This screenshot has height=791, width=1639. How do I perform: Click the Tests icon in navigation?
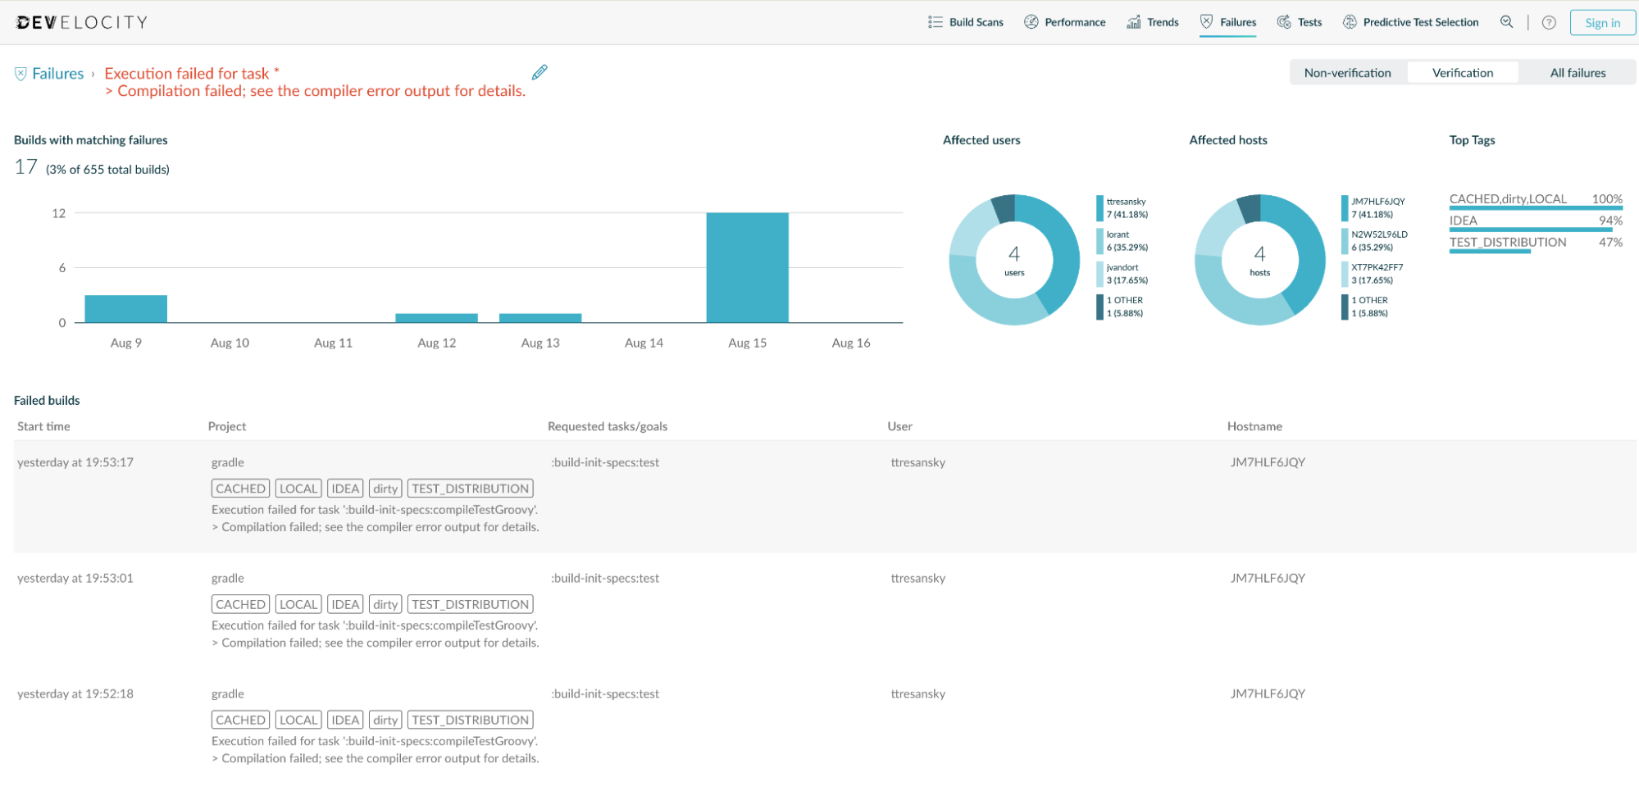(x=1284, y=22)
